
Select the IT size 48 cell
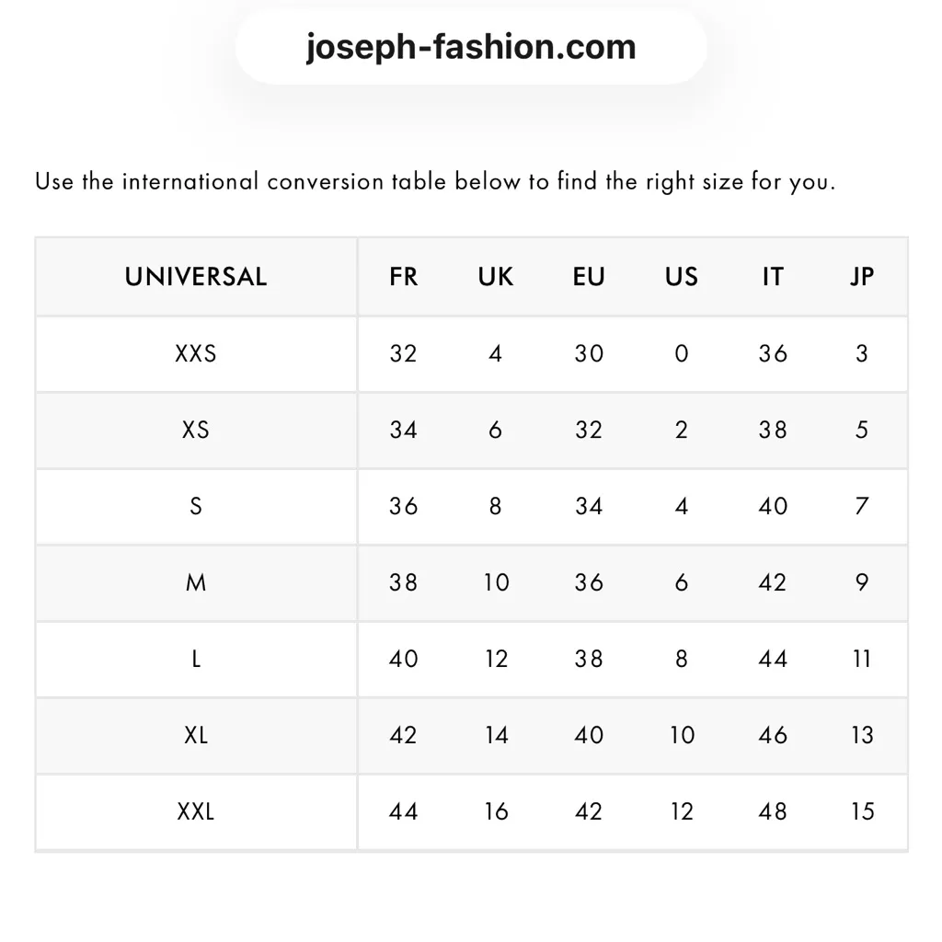coord(773,811)
